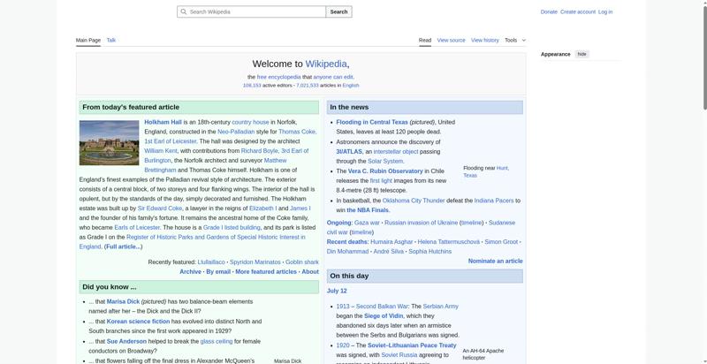Open the Korean science fiction link
The width and height of the screenshot is (707, 364).
pyautogui.click(x=138, y=322)
